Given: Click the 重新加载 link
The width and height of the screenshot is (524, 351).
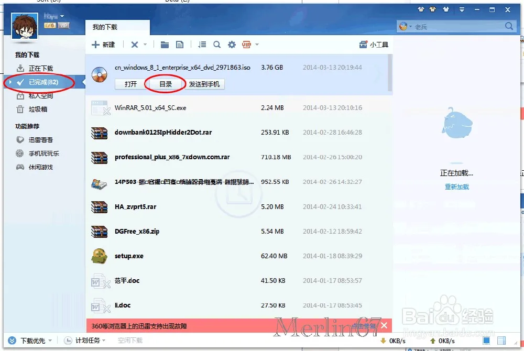Looking at the screenshot, I should click(456, 187).
